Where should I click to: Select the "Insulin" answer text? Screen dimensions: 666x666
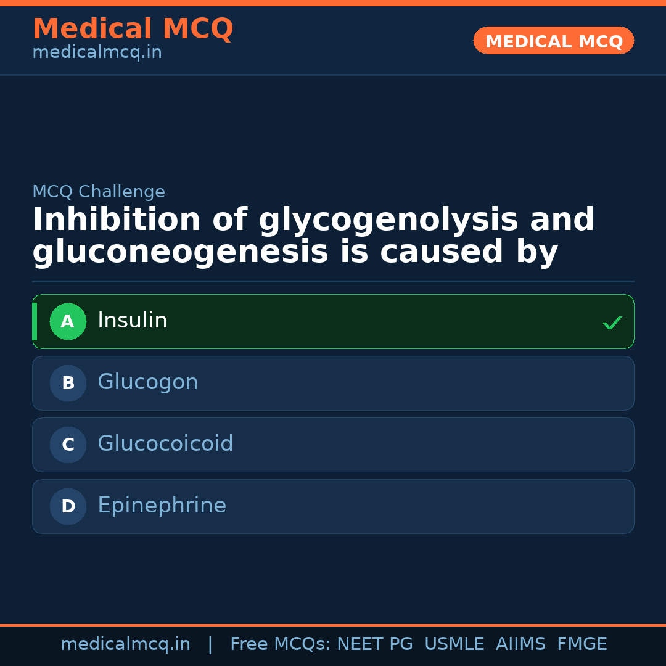coord(133,321)
